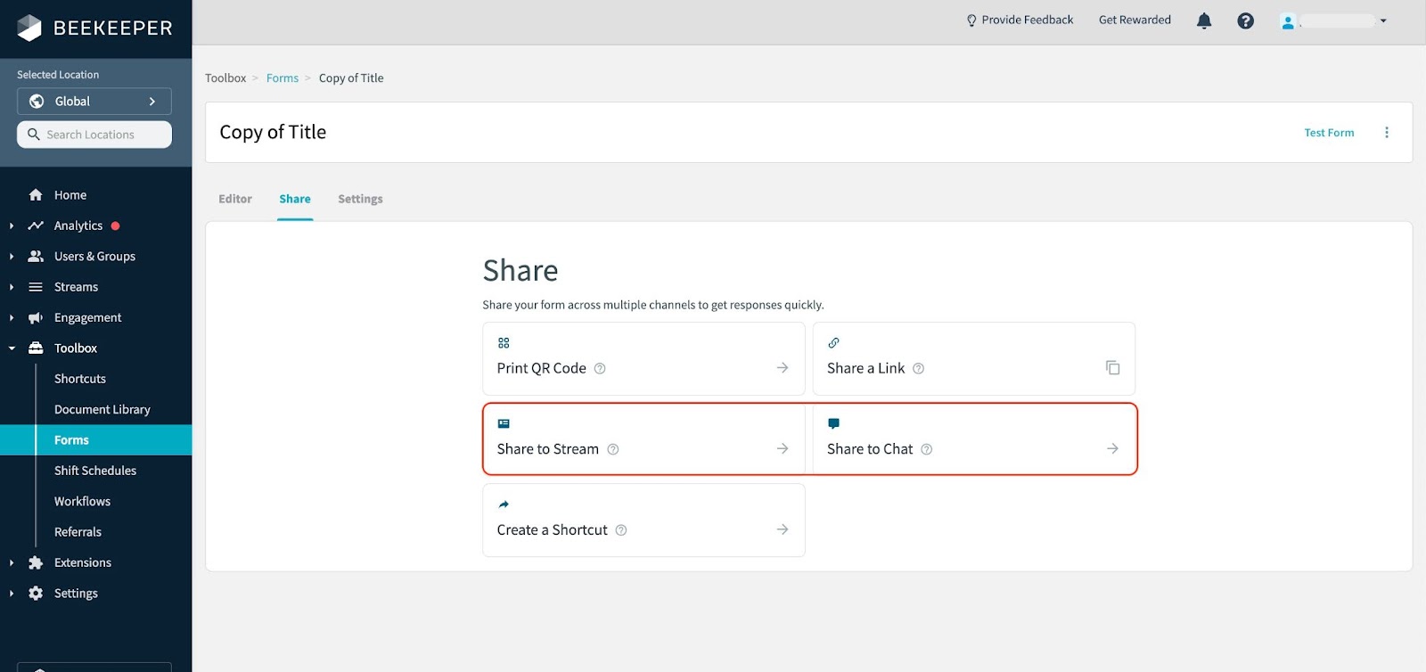Click Toolbox in the breadcrumb

tap(225, 78)
